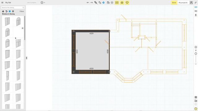The image size is (198, 111).
Task: Open the user account profile icon
Action: 191,3
